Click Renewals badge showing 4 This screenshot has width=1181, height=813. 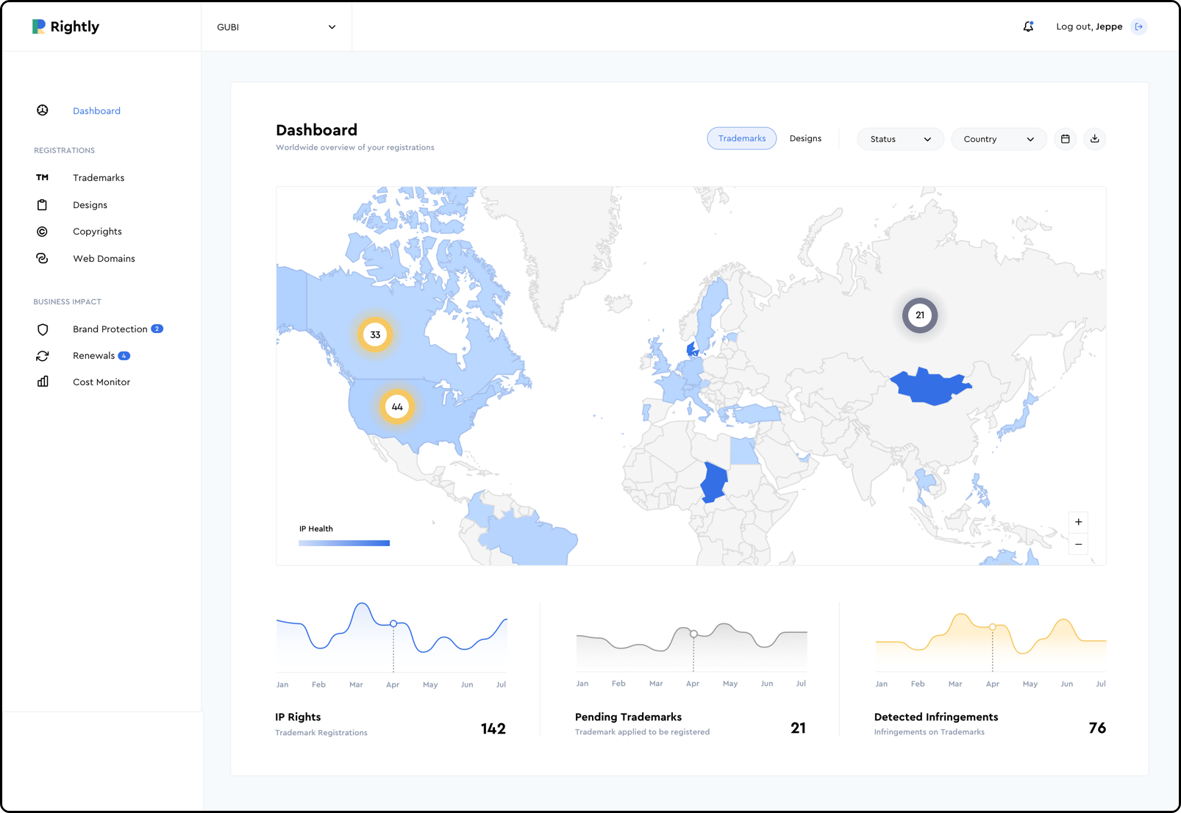pos(124,356)
